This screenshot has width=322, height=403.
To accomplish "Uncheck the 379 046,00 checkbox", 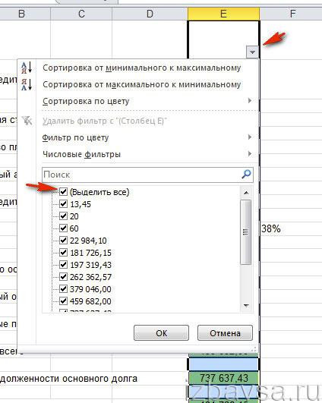I will pyautogui.click(x=63, y=289).
